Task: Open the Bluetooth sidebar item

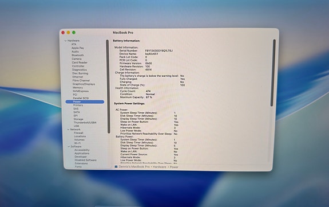Action: pyautogui.click(x=78, y=55)
